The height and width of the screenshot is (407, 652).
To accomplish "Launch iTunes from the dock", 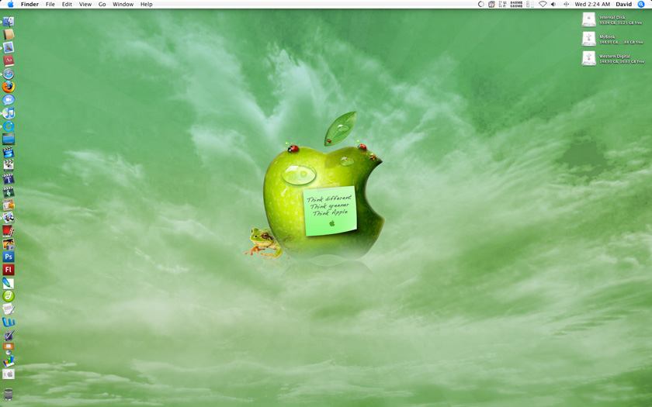I will (x=9, y=113).
